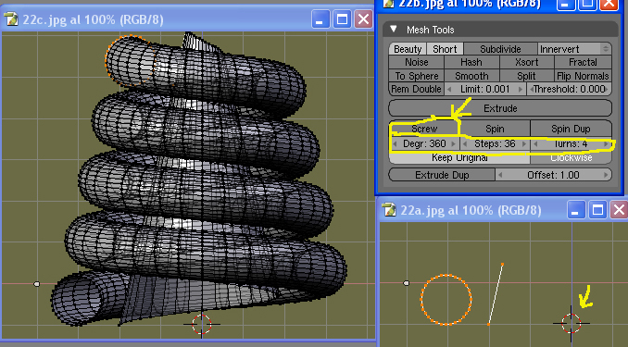Increase Offset value with right arrow
The image size is (628, 347).
pos(606,175)
